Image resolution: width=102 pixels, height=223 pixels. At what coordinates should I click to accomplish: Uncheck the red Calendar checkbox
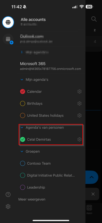(x=23, y=91)
